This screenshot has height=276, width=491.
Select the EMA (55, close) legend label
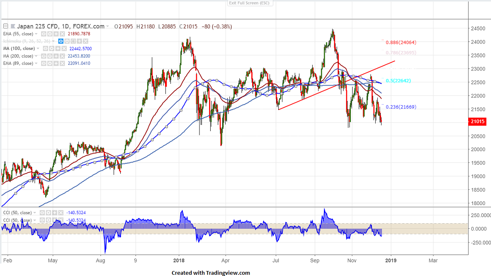[18, 34]
